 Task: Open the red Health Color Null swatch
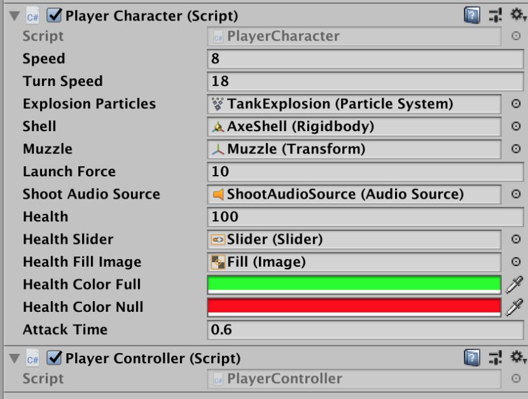(354, 307)
